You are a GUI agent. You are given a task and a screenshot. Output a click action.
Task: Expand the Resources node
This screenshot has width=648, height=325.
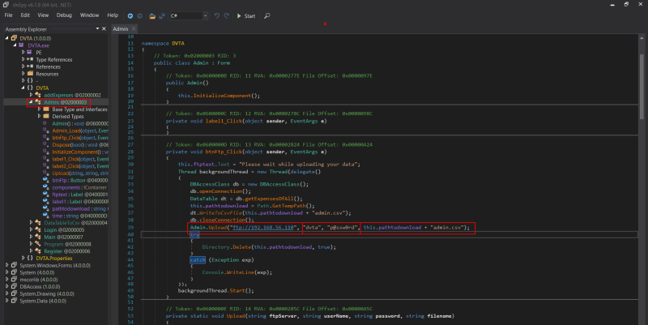click(23, 74)
